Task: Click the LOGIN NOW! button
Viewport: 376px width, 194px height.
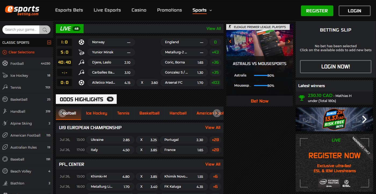Action: (x=335, y=67)
